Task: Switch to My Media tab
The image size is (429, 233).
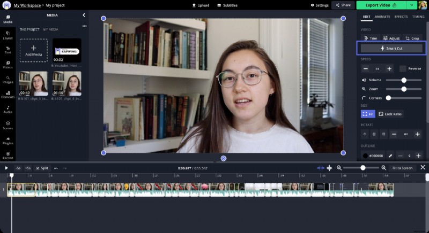Action: [50, 29]
